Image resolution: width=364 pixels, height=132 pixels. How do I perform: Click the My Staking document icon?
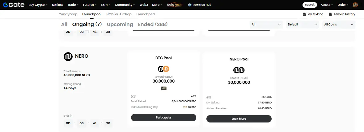pyautogui.click(x=304, y=14)
